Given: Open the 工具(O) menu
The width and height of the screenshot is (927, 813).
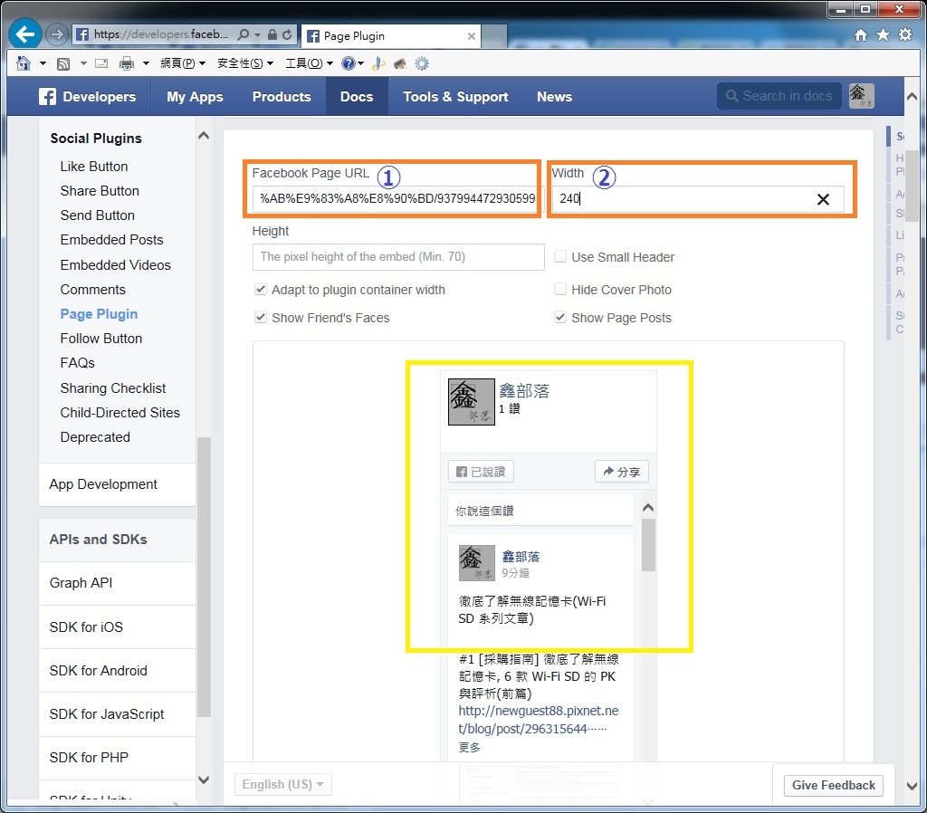Looking at the screenshot, I should tap(310, 63).
